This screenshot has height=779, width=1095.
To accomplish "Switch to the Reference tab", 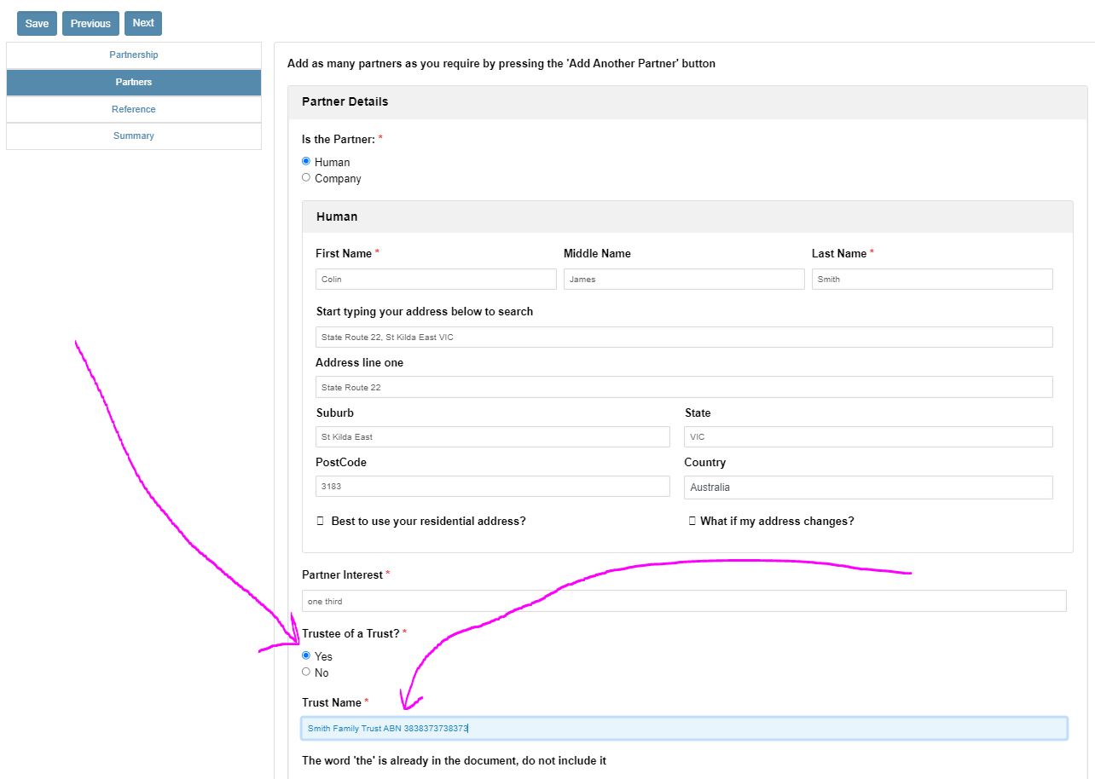I will [x=134, y=109].
